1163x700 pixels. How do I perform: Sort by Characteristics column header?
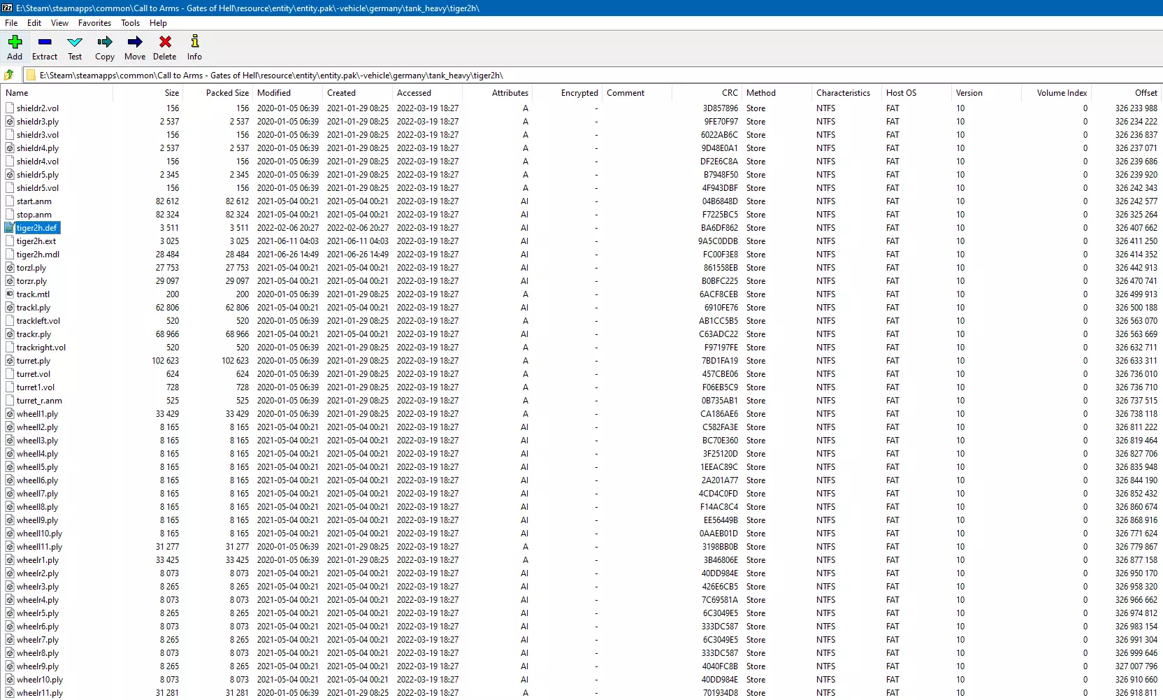click(846, 93)
